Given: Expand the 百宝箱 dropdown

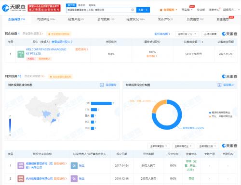Looking at the screenshot, I should 187,10.
